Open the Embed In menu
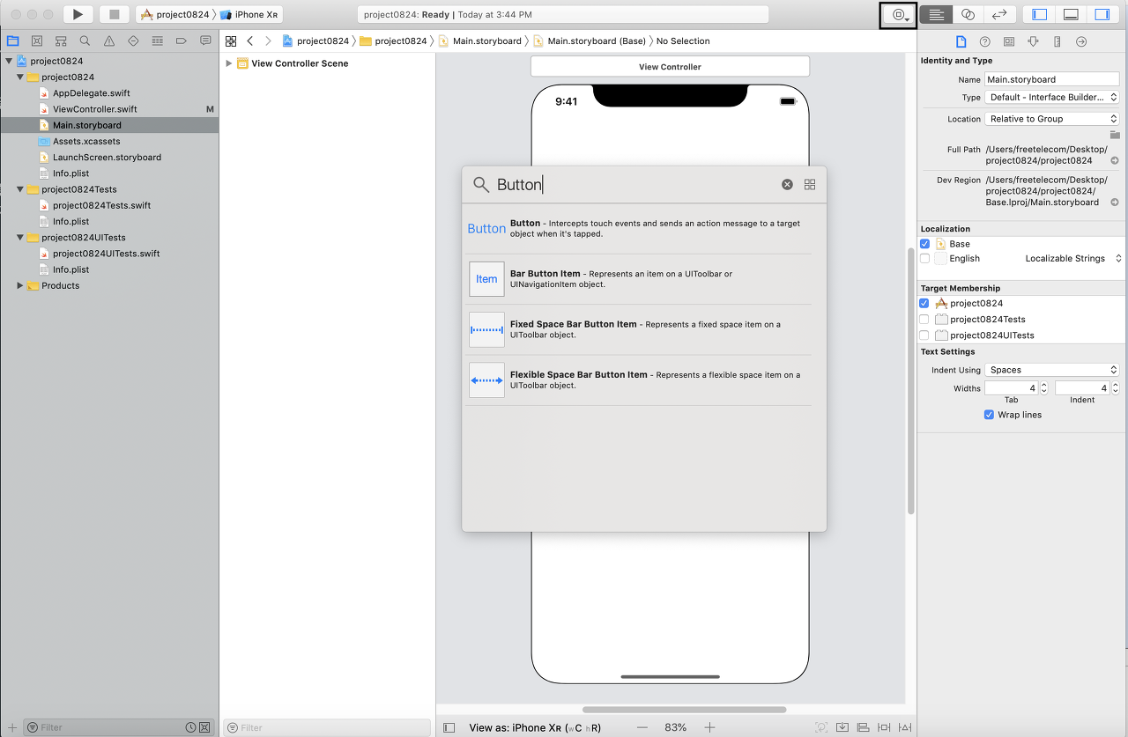Screen dimensions: 1128x737 pyautogui.click(x=842, y=727)
